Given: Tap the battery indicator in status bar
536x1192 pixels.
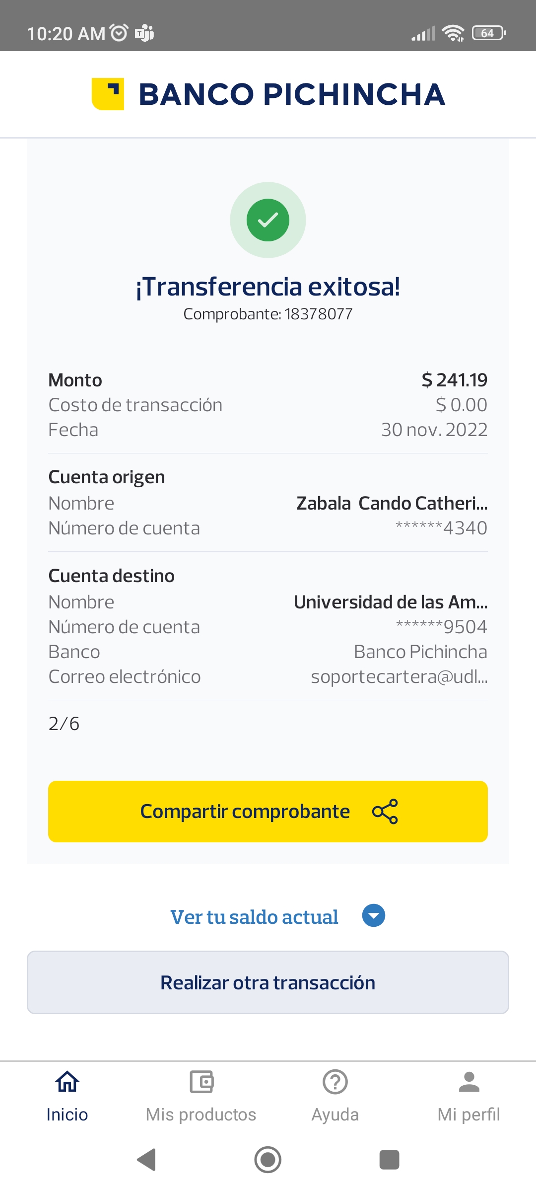Looking at the screenshot, I should pyautogui.click(x=488, y=33).
